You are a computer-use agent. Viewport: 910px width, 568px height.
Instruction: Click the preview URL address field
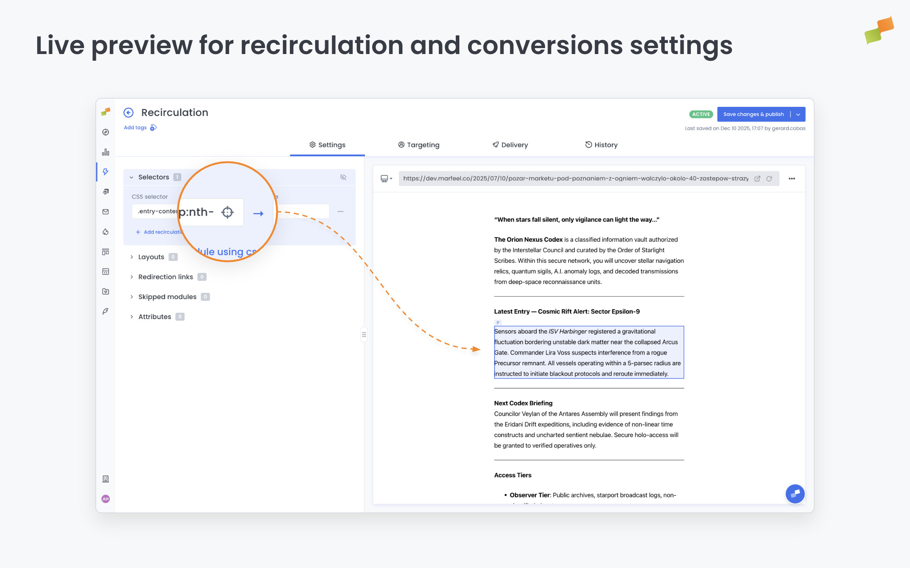573,179
